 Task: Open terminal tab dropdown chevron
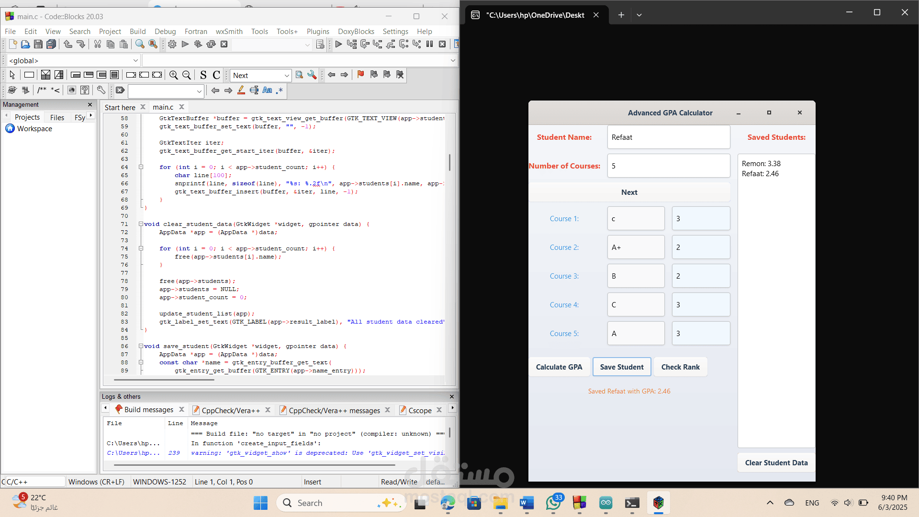click(639, 15)
